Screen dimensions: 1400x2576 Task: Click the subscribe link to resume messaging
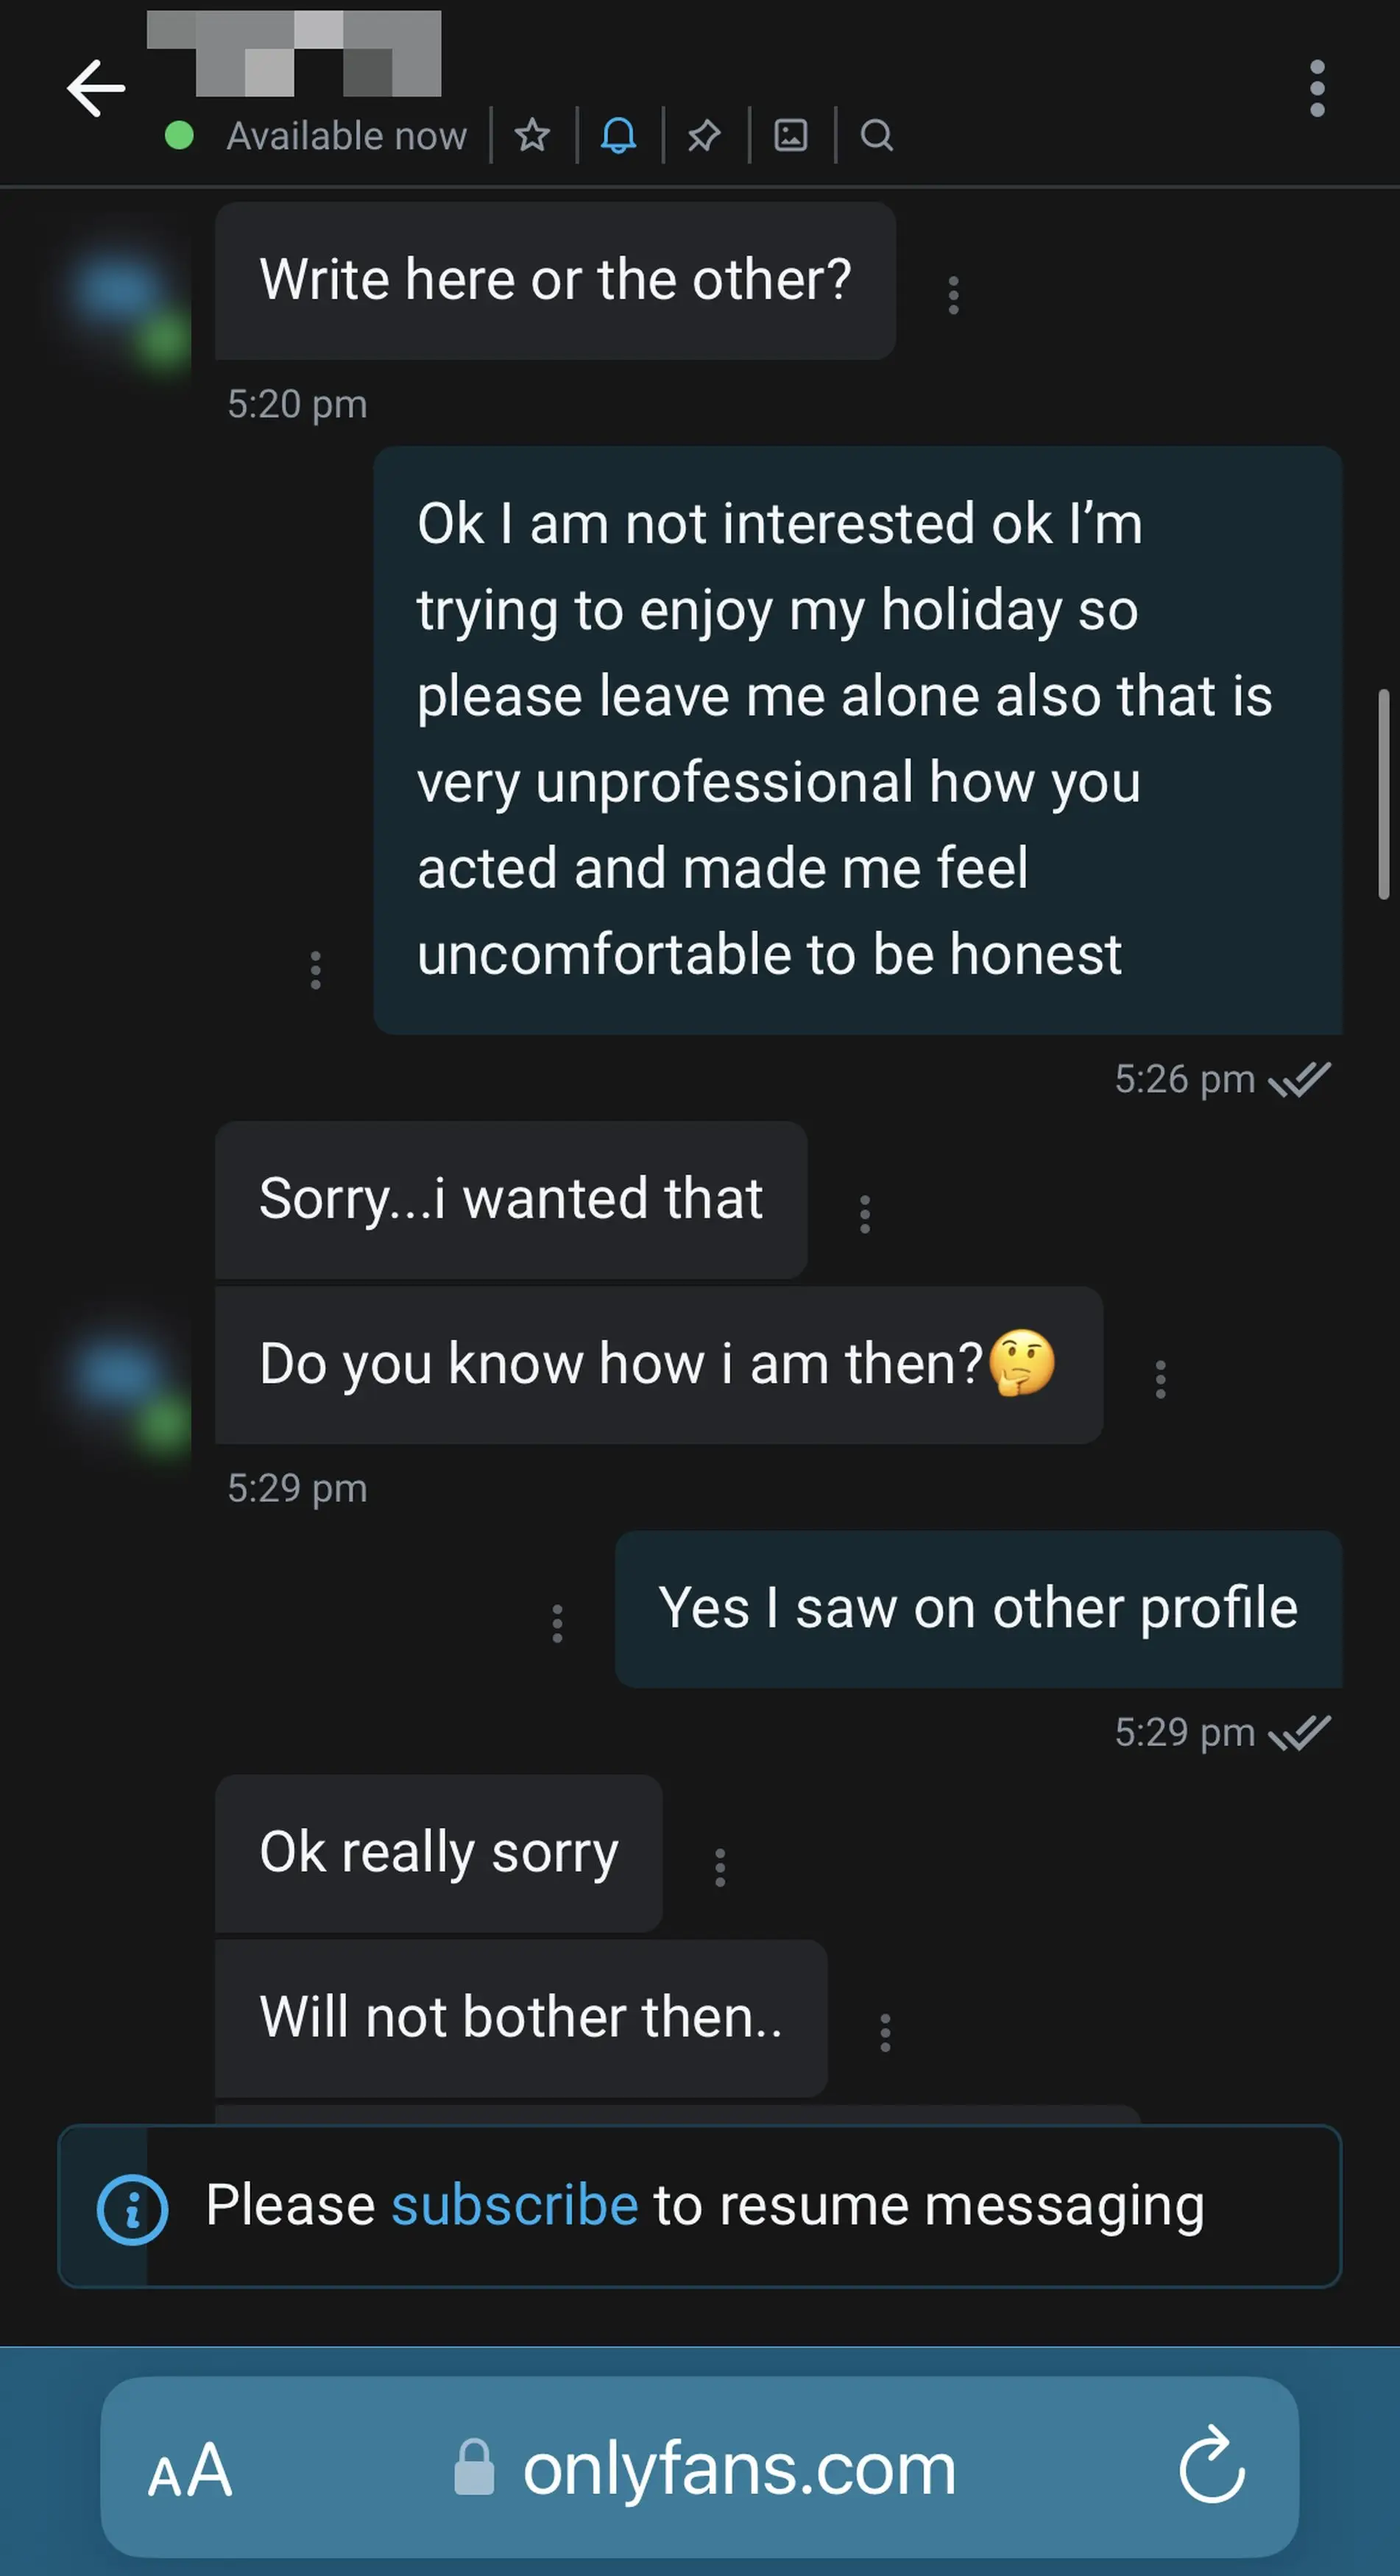[514, 2204]
